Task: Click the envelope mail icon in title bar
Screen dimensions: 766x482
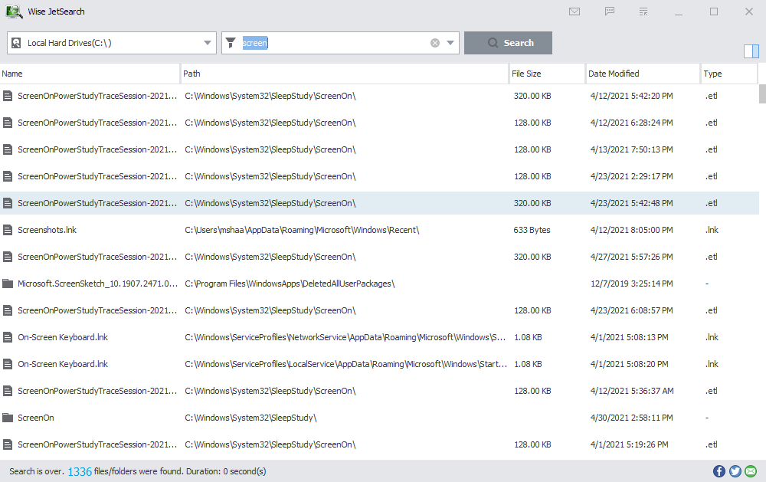Action: [x=574, y=11]
